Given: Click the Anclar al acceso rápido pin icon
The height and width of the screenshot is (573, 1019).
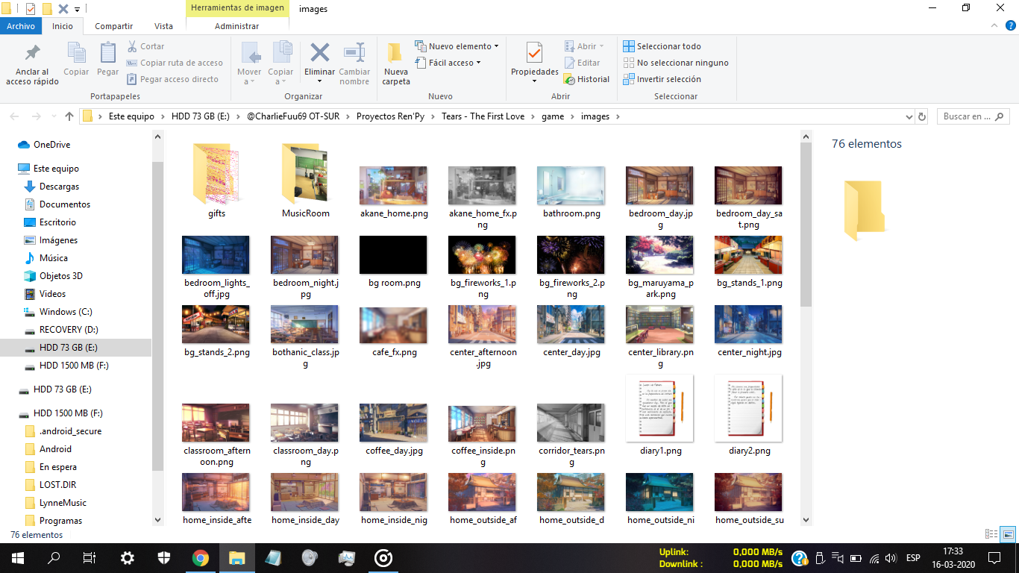Looking at the screenshot, I should point(32,54).
